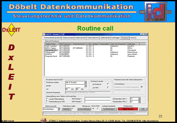Open the Netzbetreiber SMS 2 dropdown
The image size is (177, 123).
click(x=139, y=102)
